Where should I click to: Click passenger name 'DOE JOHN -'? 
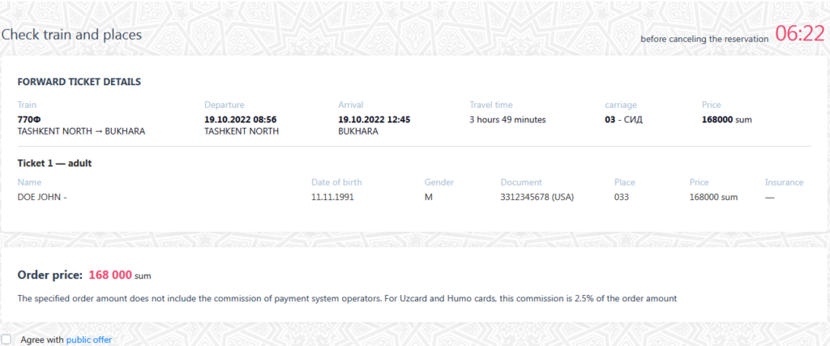click(42, 198)
